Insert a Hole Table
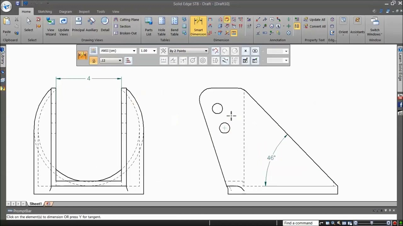 pos(162,26)
